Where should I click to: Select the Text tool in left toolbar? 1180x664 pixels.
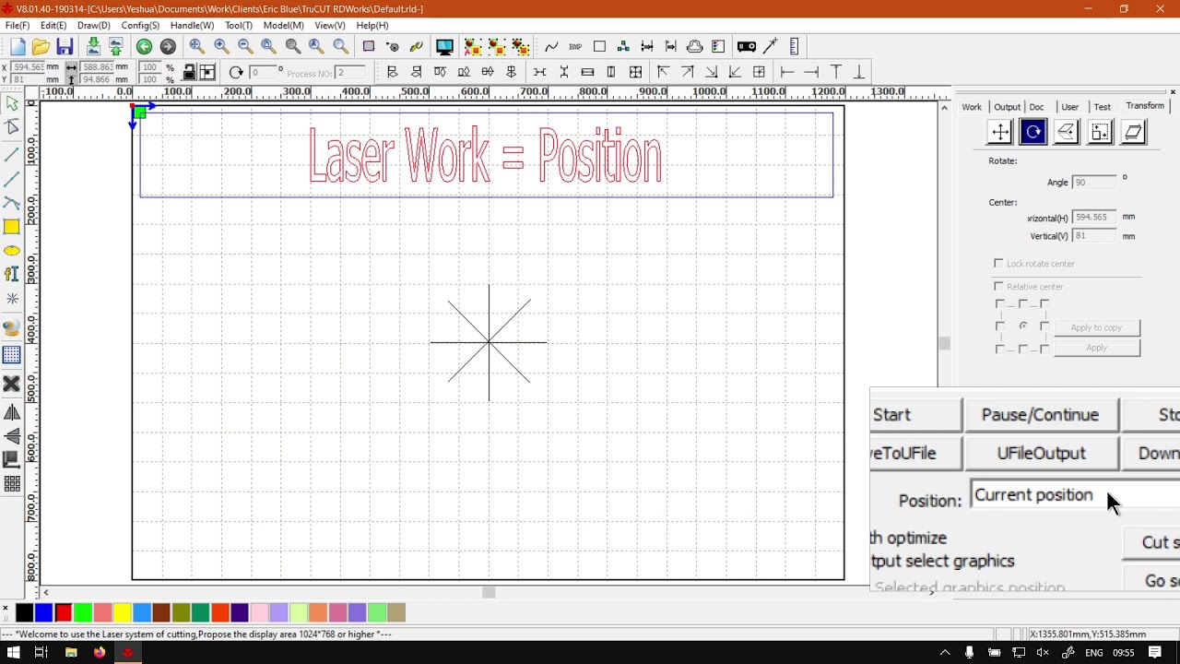(12, 274)
